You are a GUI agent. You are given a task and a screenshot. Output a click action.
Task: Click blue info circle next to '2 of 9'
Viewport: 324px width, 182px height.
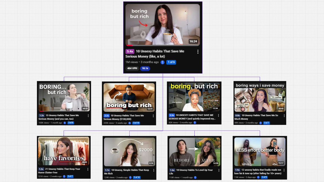tap(258, 177)
